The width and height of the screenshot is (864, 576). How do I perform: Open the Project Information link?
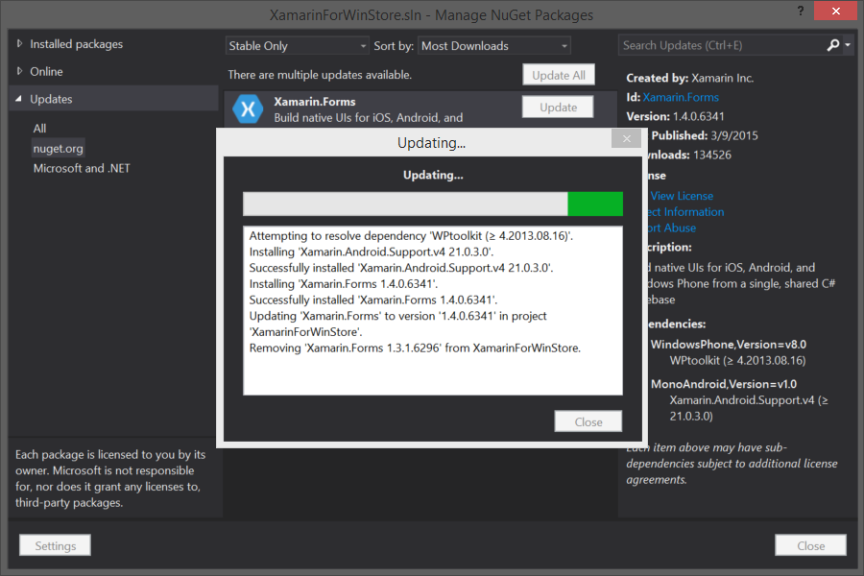685,211
